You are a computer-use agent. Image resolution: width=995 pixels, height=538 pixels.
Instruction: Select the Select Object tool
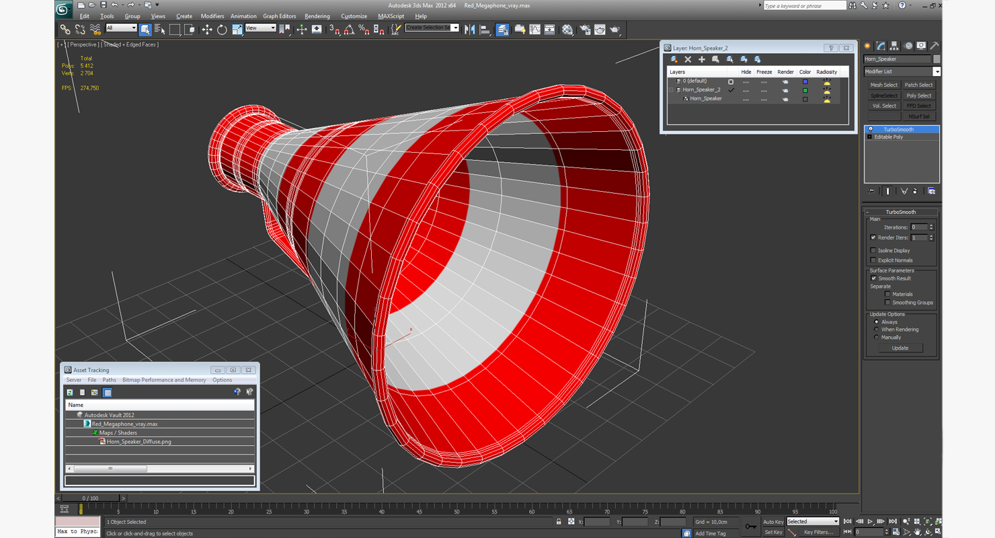coord(145,30)
